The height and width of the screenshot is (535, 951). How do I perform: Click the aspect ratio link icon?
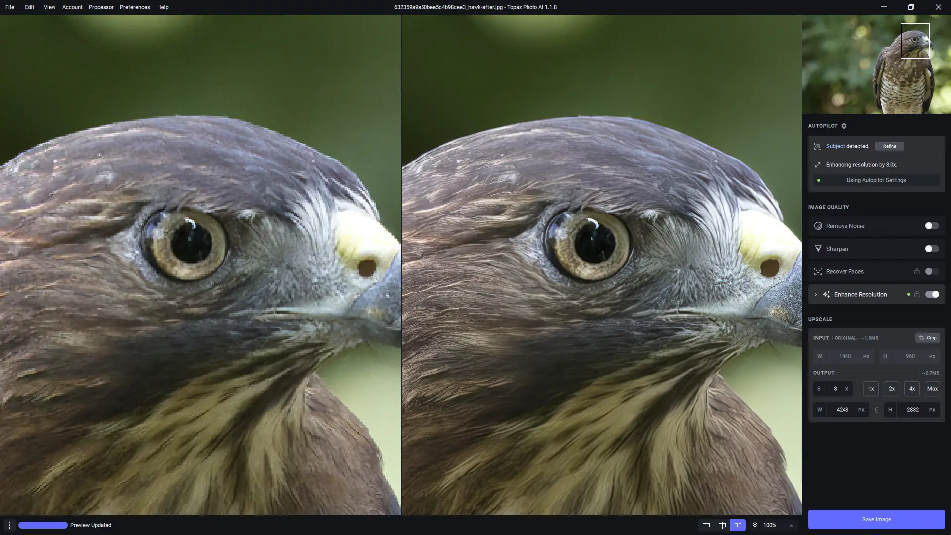pos(877,410)
